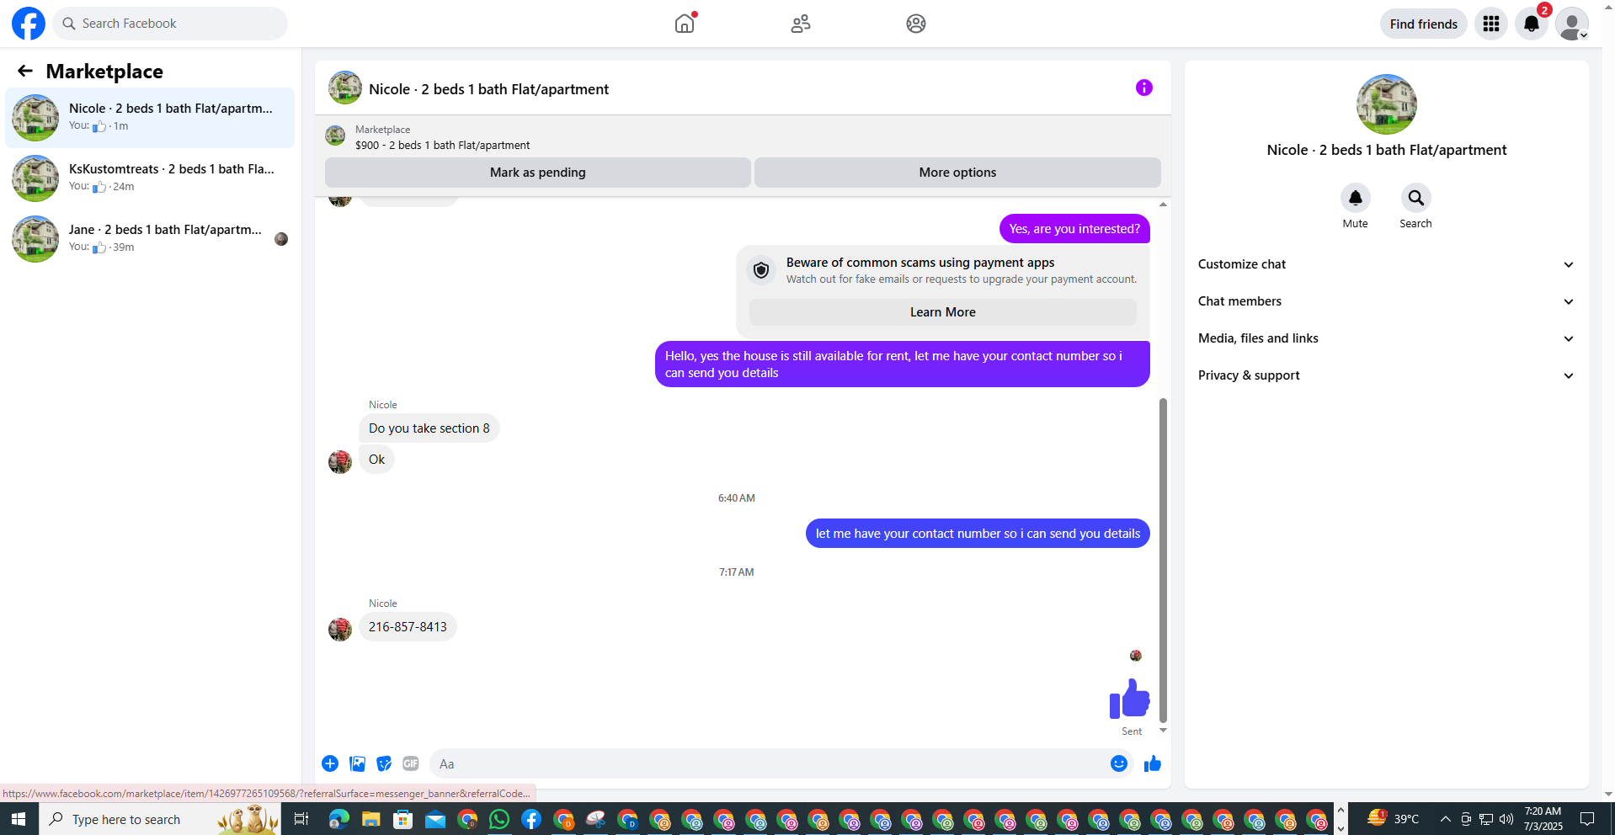The width and height of the screenshot is (1615, 835).
Task: Expand Customize chat section
Action: 1386,264
